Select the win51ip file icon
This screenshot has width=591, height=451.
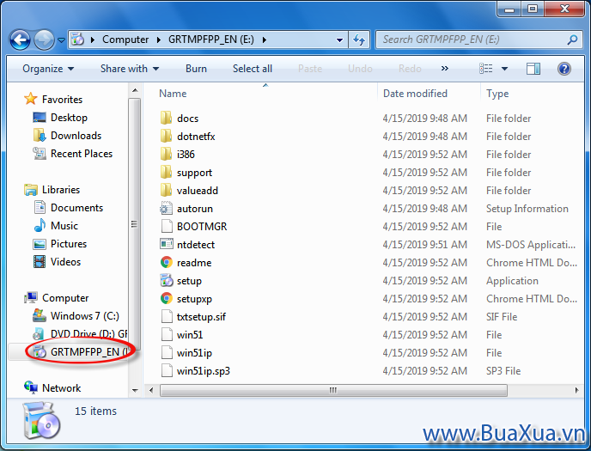(166, 353)
